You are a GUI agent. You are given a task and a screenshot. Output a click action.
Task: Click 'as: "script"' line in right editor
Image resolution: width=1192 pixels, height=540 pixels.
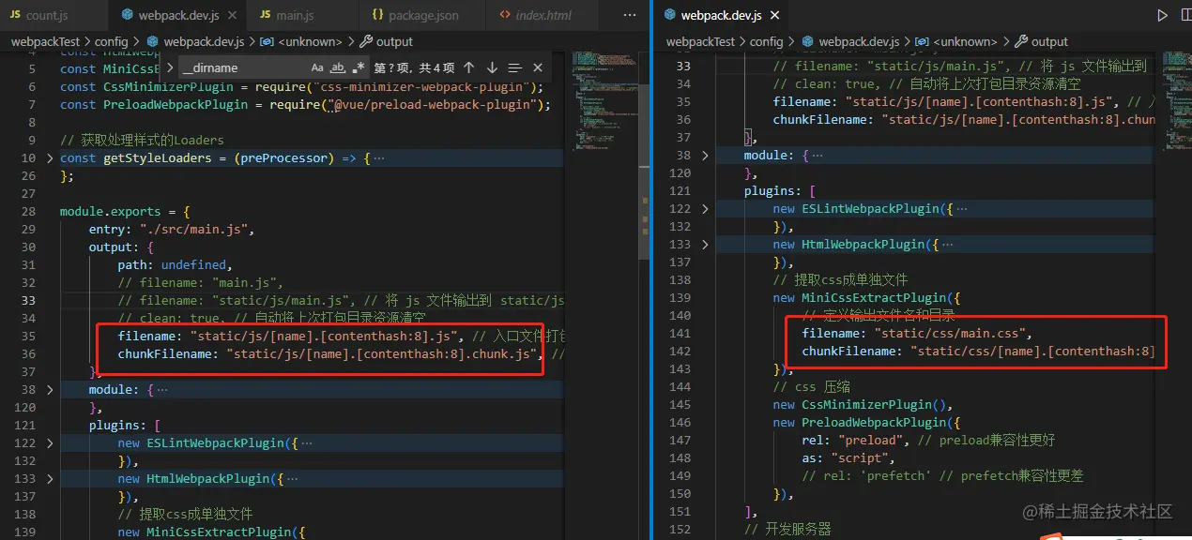(846, 458)
